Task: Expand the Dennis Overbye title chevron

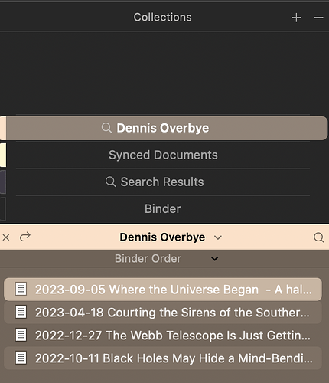Action: pyautogui.click(x=218, y=237)
